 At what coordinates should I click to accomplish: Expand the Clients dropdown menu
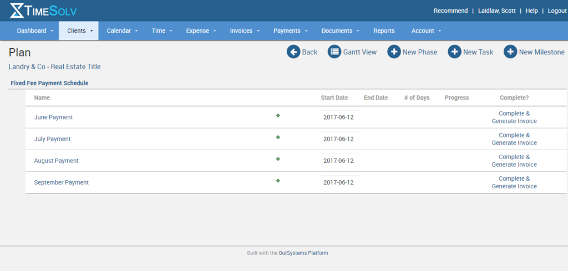tap(79, 31)
